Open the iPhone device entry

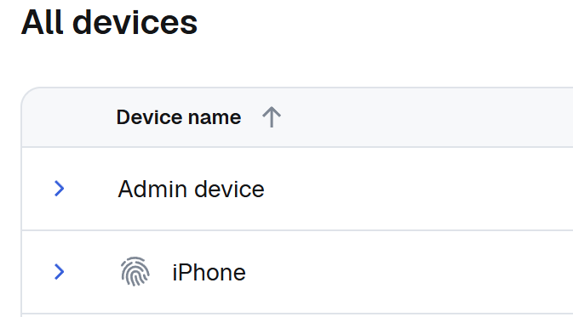(209, 273)
